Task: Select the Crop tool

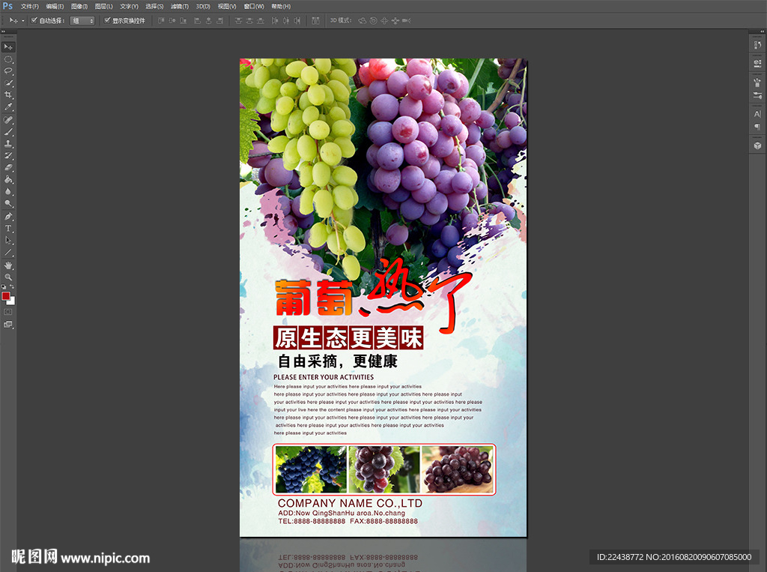Action: coord(8,94)
